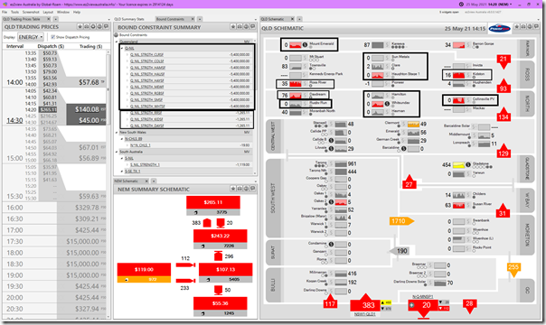
Task: Click star icon in QLD Schematic header
Action: (517, 27)
